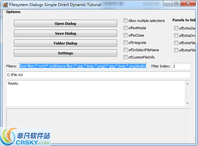Click the C:\File.txt path field
Viewport: 198px width, 146px height.
click(x=98, y=75)
